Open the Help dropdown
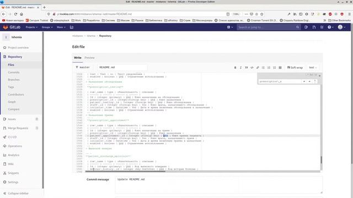Viewport: 353px width, 198px height. coord(330,27)
